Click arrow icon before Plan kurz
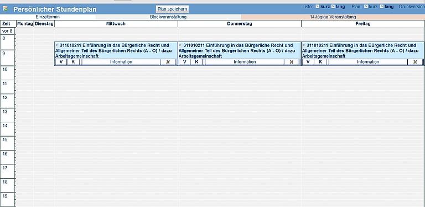 pos(366,6)
